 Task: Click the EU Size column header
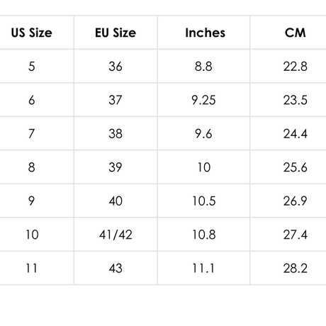point(116,33)
